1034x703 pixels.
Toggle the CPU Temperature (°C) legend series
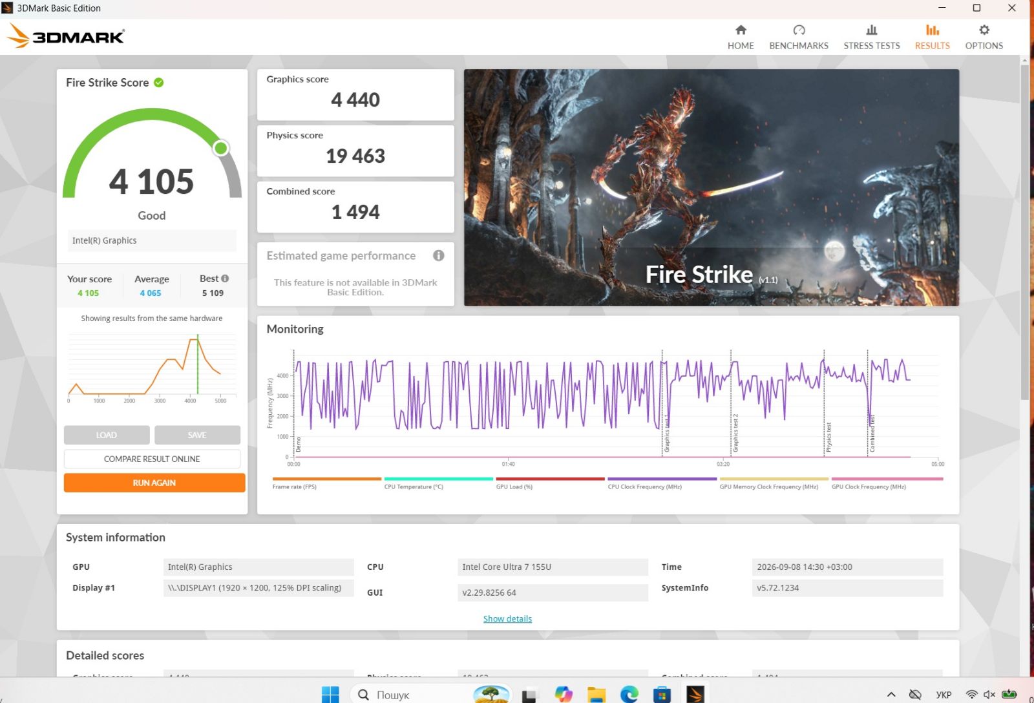(x=438, y=483)
